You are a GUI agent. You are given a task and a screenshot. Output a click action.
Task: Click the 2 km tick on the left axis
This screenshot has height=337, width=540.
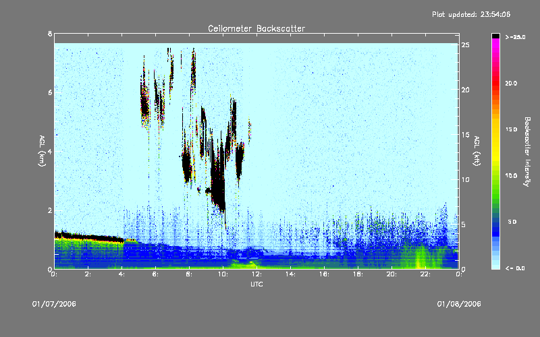50,210
